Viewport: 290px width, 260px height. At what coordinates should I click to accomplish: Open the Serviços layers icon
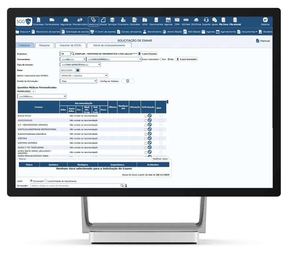coord(112,22)
